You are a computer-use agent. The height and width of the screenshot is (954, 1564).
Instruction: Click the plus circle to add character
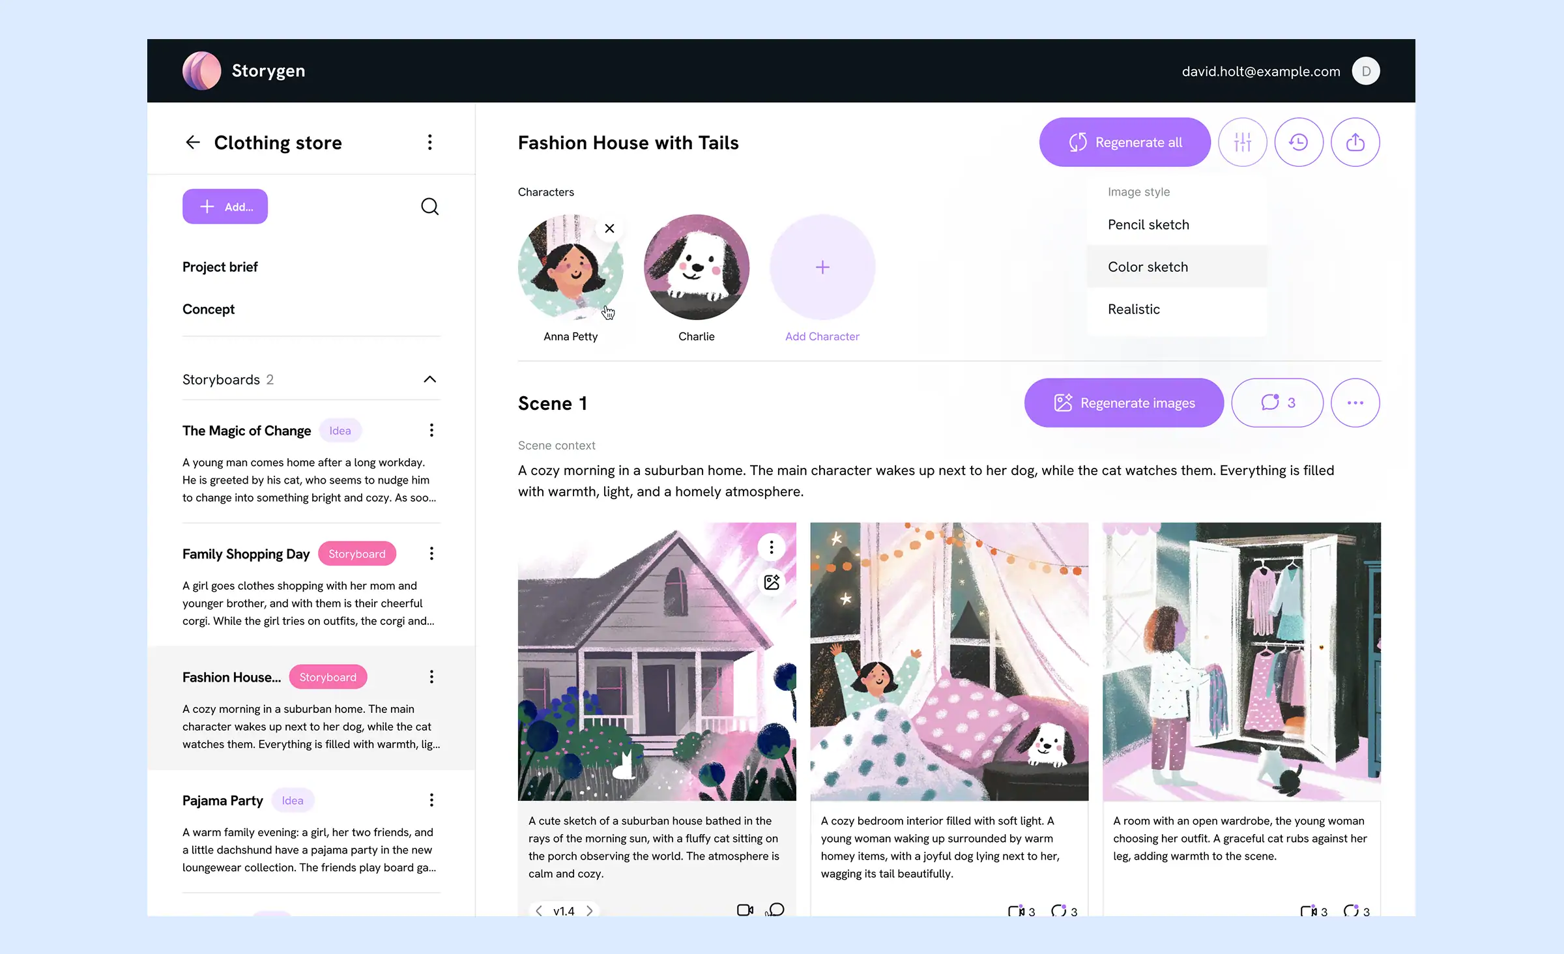coord(822,267)
